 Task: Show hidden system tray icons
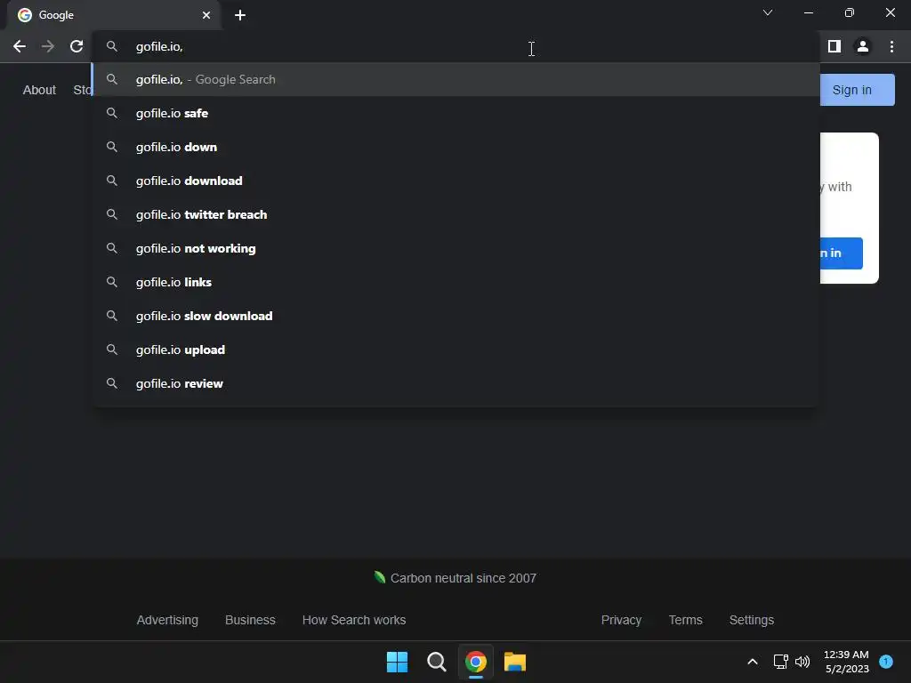753,662
